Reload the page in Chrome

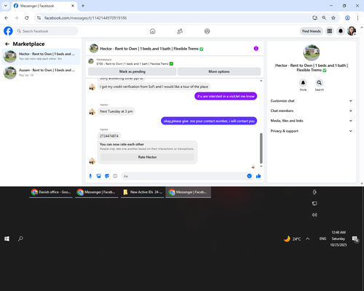point(27,18)
